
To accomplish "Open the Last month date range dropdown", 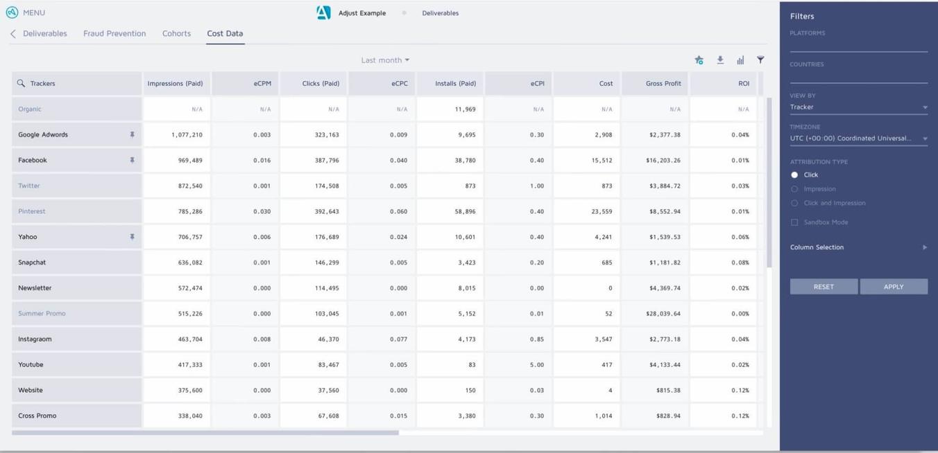I will coord(385,60).
